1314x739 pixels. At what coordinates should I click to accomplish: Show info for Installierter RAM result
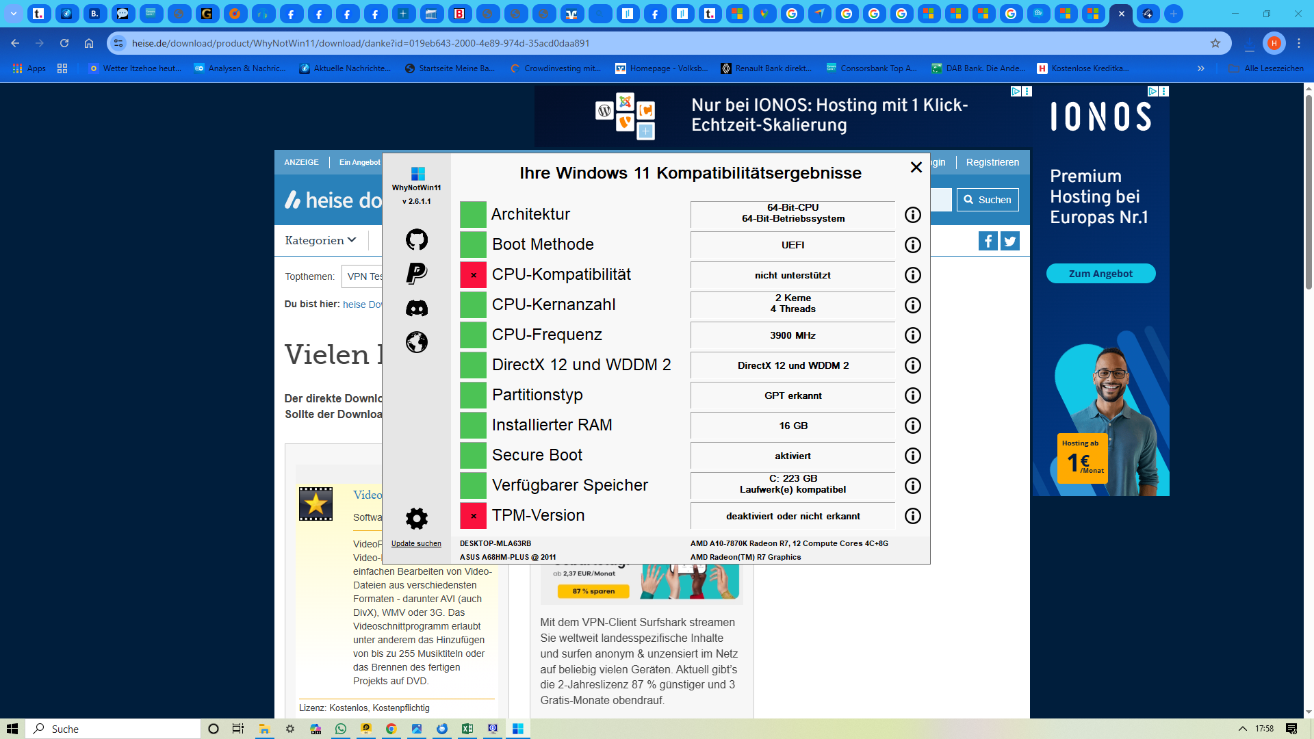pyautogui.click(x=912, y=426)
